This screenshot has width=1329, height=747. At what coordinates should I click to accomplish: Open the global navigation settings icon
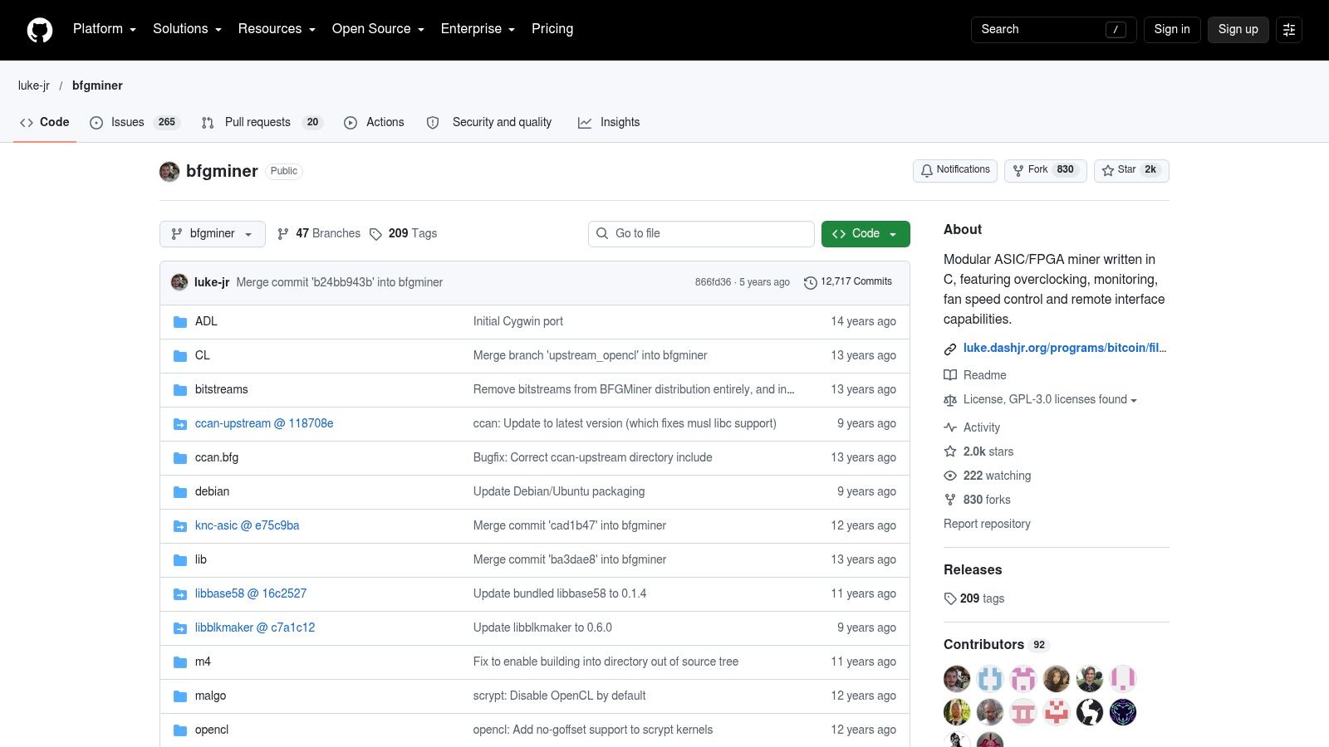[x=1289, y=30]
